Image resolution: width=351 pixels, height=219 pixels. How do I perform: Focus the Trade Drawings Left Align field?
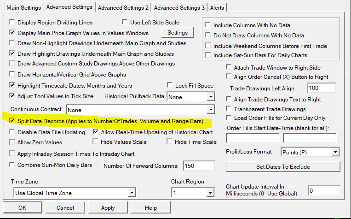(x=322, y=88)
